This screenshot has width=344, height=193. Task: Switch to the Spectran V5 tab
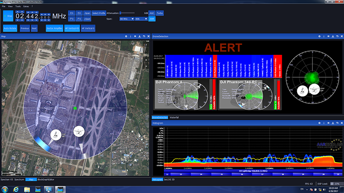pyautogui.click(x=6, y=179)
